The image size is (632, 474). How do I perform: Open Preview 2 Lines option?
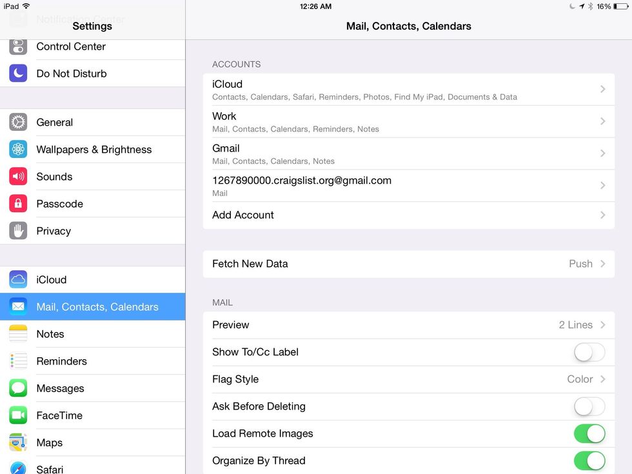coord(408,325)
